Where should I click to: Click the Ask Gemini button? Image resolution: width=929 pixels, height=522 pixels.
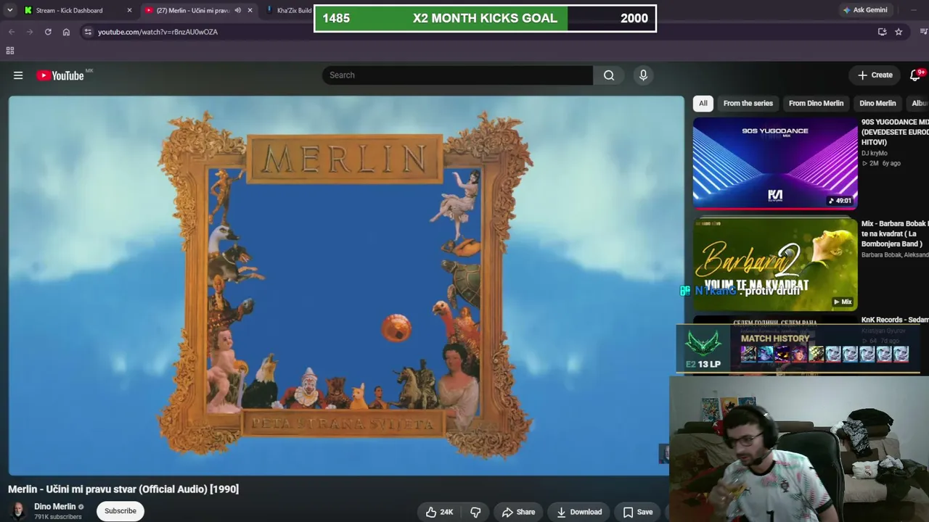[x=865, y=10]
